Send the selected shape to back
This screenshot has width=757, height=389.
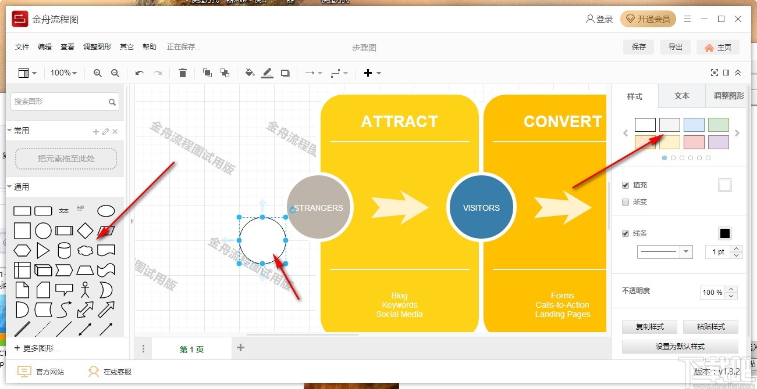point(225,73)
